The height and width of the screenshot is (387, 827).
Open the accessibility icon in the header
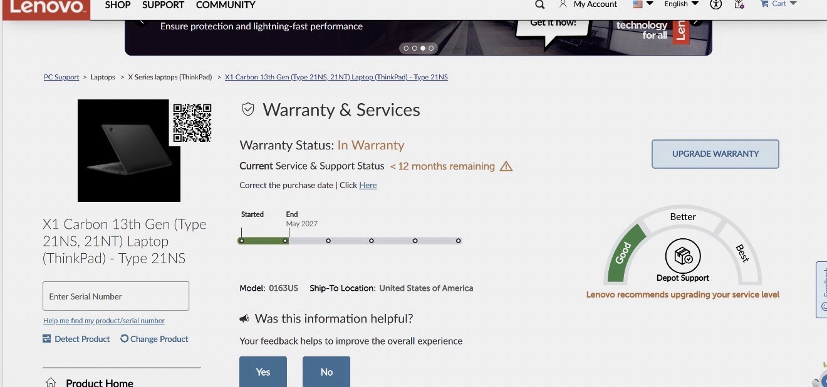[716, 4]
